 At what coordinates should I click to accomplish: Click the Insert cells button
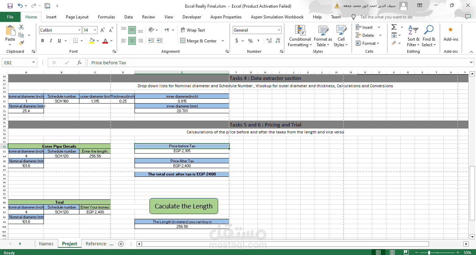coord(364,27)
